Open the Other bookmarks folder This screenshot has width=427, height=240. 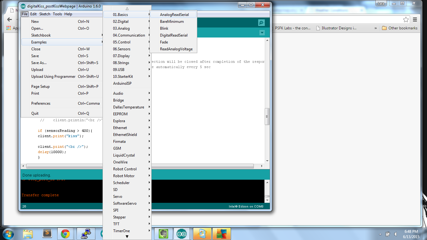(400, 28)
